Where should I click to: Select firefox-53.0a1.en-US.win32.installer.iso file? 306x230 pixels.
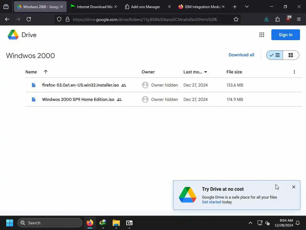(x=80, y=85)
